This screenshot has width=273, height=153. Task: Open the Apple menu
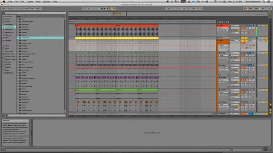[x=4, y=1]
